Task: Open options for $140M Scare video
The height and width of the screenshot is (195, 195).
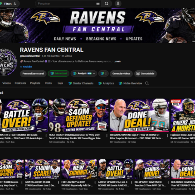Action: pos(58,183)
